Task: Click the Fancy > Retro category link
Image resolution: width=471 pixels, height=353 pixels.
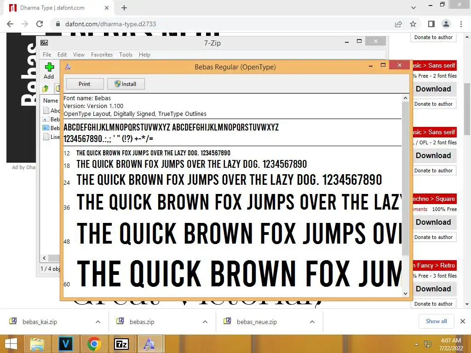Action: click(x=434, y=265)
